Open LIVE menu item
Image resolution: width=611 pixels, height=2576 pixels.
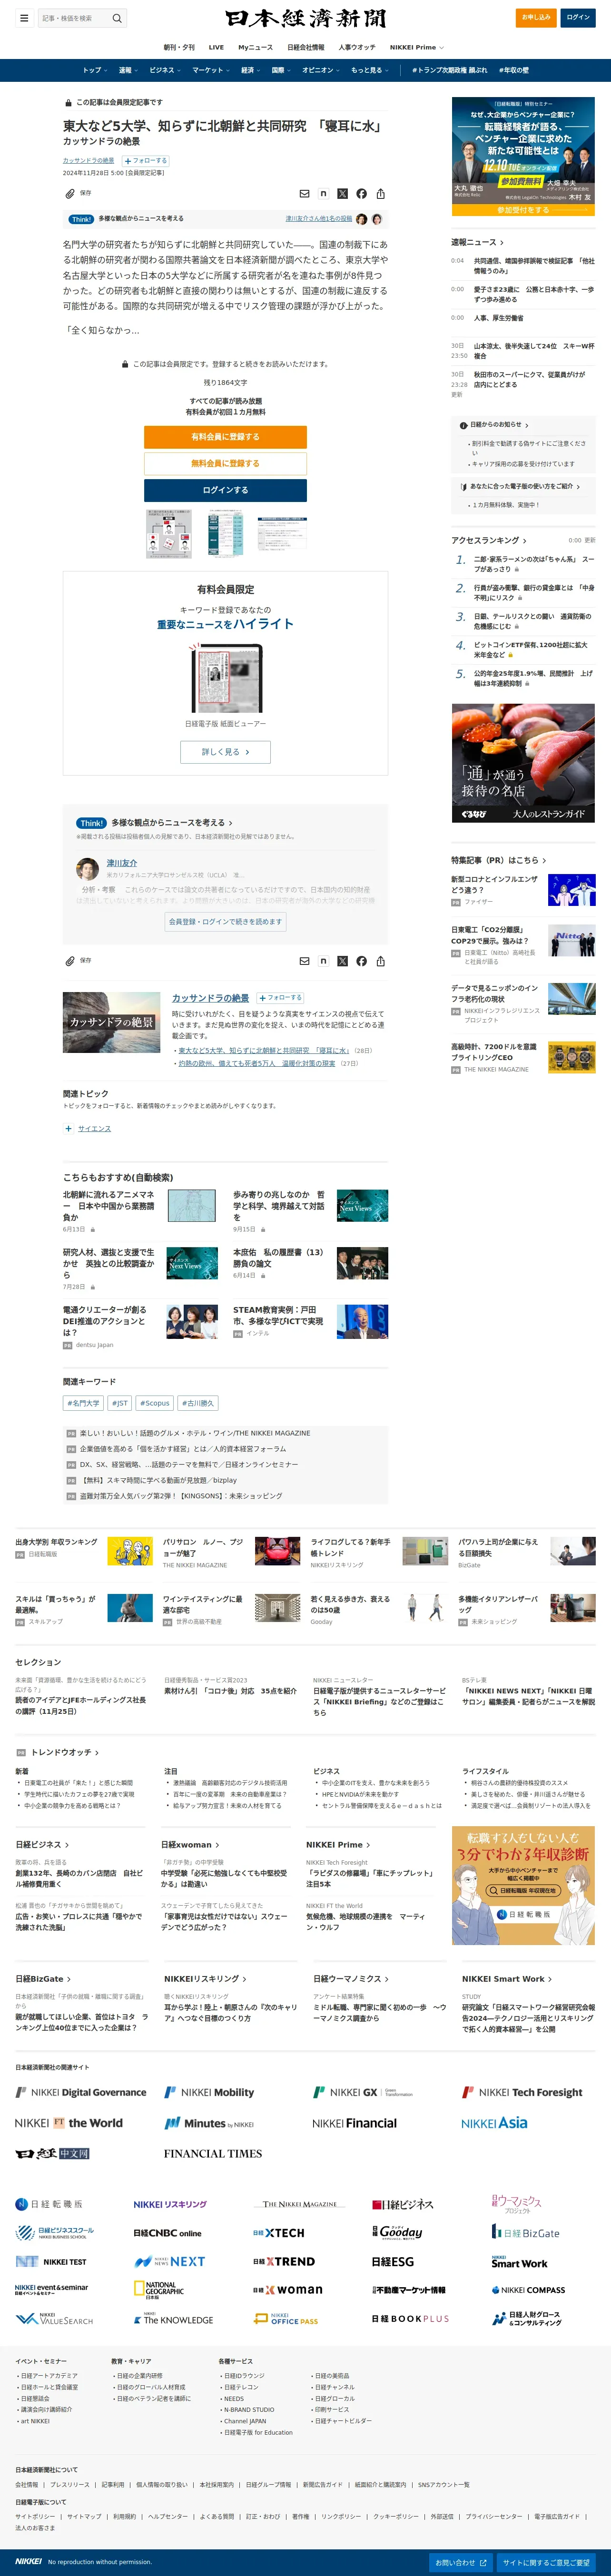pos(216,47)
